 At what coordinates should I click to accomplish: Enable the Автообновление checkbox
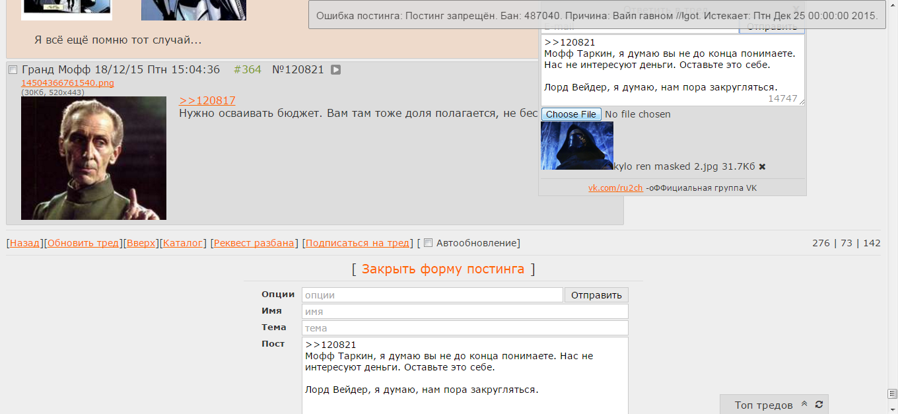(x=428, y=243)
